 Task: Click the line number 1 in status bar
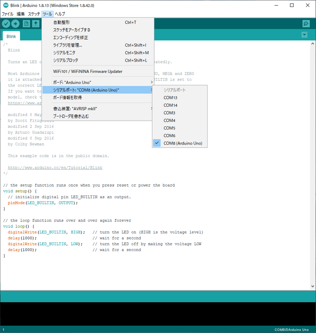[x=3, y=330]
